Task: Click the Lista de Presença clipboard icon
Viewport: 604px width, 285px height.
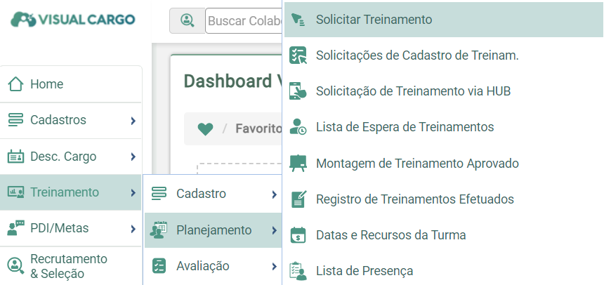Action: [x=298, y=271]
